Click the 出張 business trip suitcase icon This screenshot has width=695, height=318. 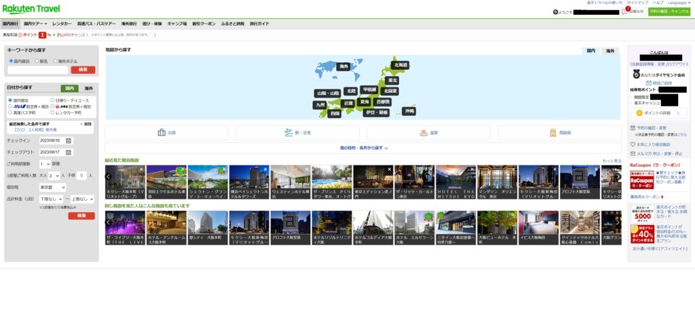pos(162,133)
